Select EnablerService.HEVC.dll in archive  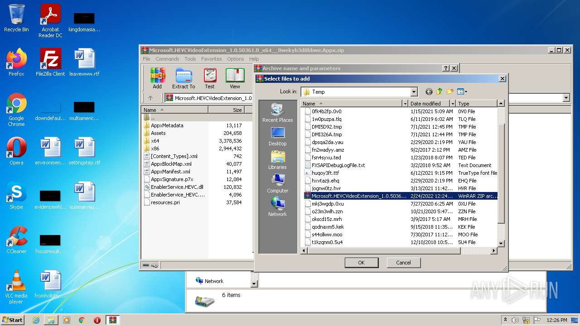pyautogui.click(x=177, y=187)
